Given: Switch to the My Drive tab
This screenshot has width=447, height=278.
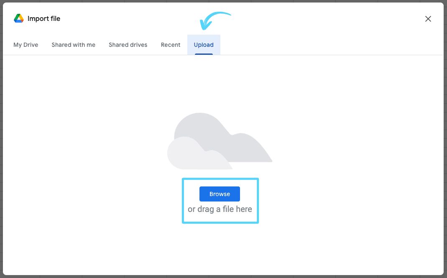Looking at the screenshot, I should point(26,45).
